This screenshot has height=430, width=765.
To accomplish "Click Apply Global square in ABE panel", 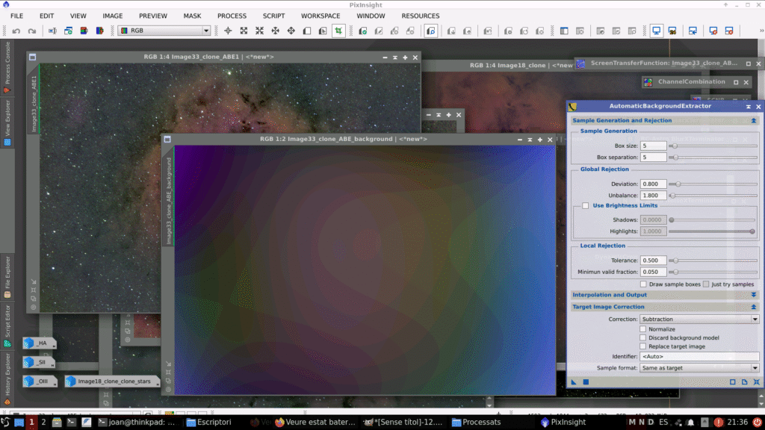I will (x=586, y=382).
